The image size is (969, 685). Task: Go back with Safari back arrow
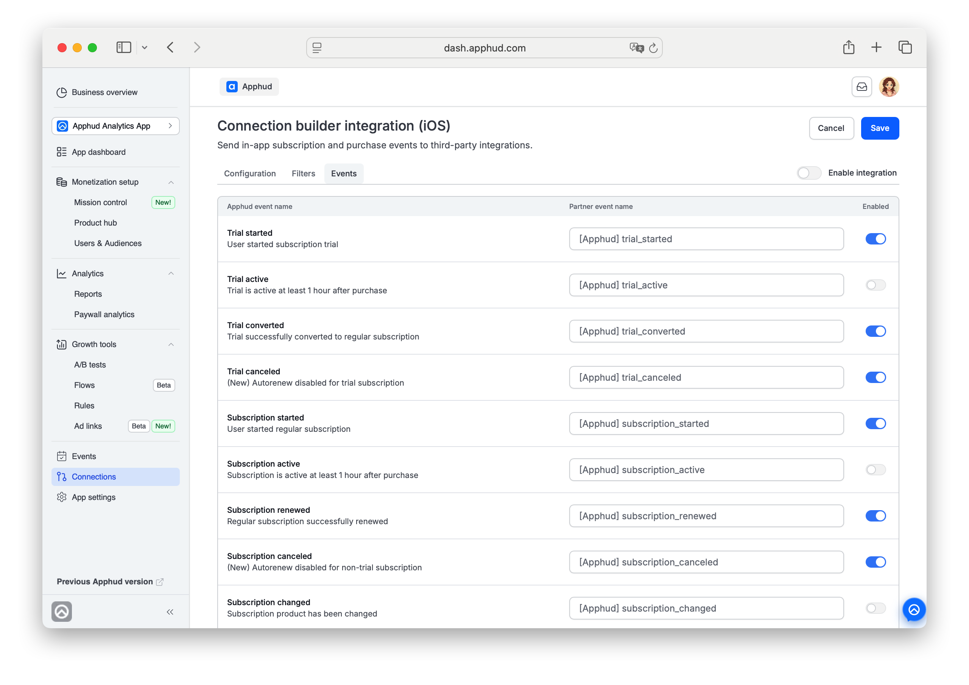(x=170, y=47)
